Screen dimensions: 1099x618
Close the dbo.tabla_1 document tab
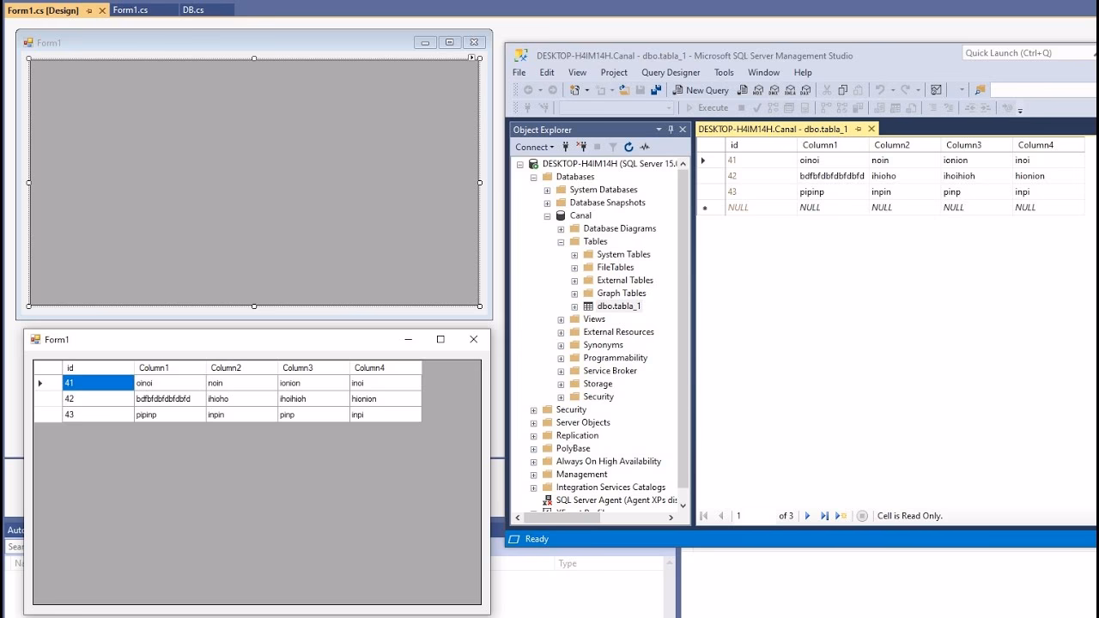(871, 129)
